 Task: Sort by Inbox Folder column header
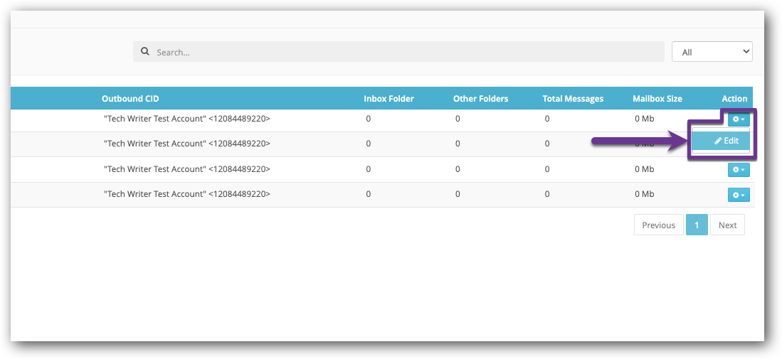[x=389, y=99]
